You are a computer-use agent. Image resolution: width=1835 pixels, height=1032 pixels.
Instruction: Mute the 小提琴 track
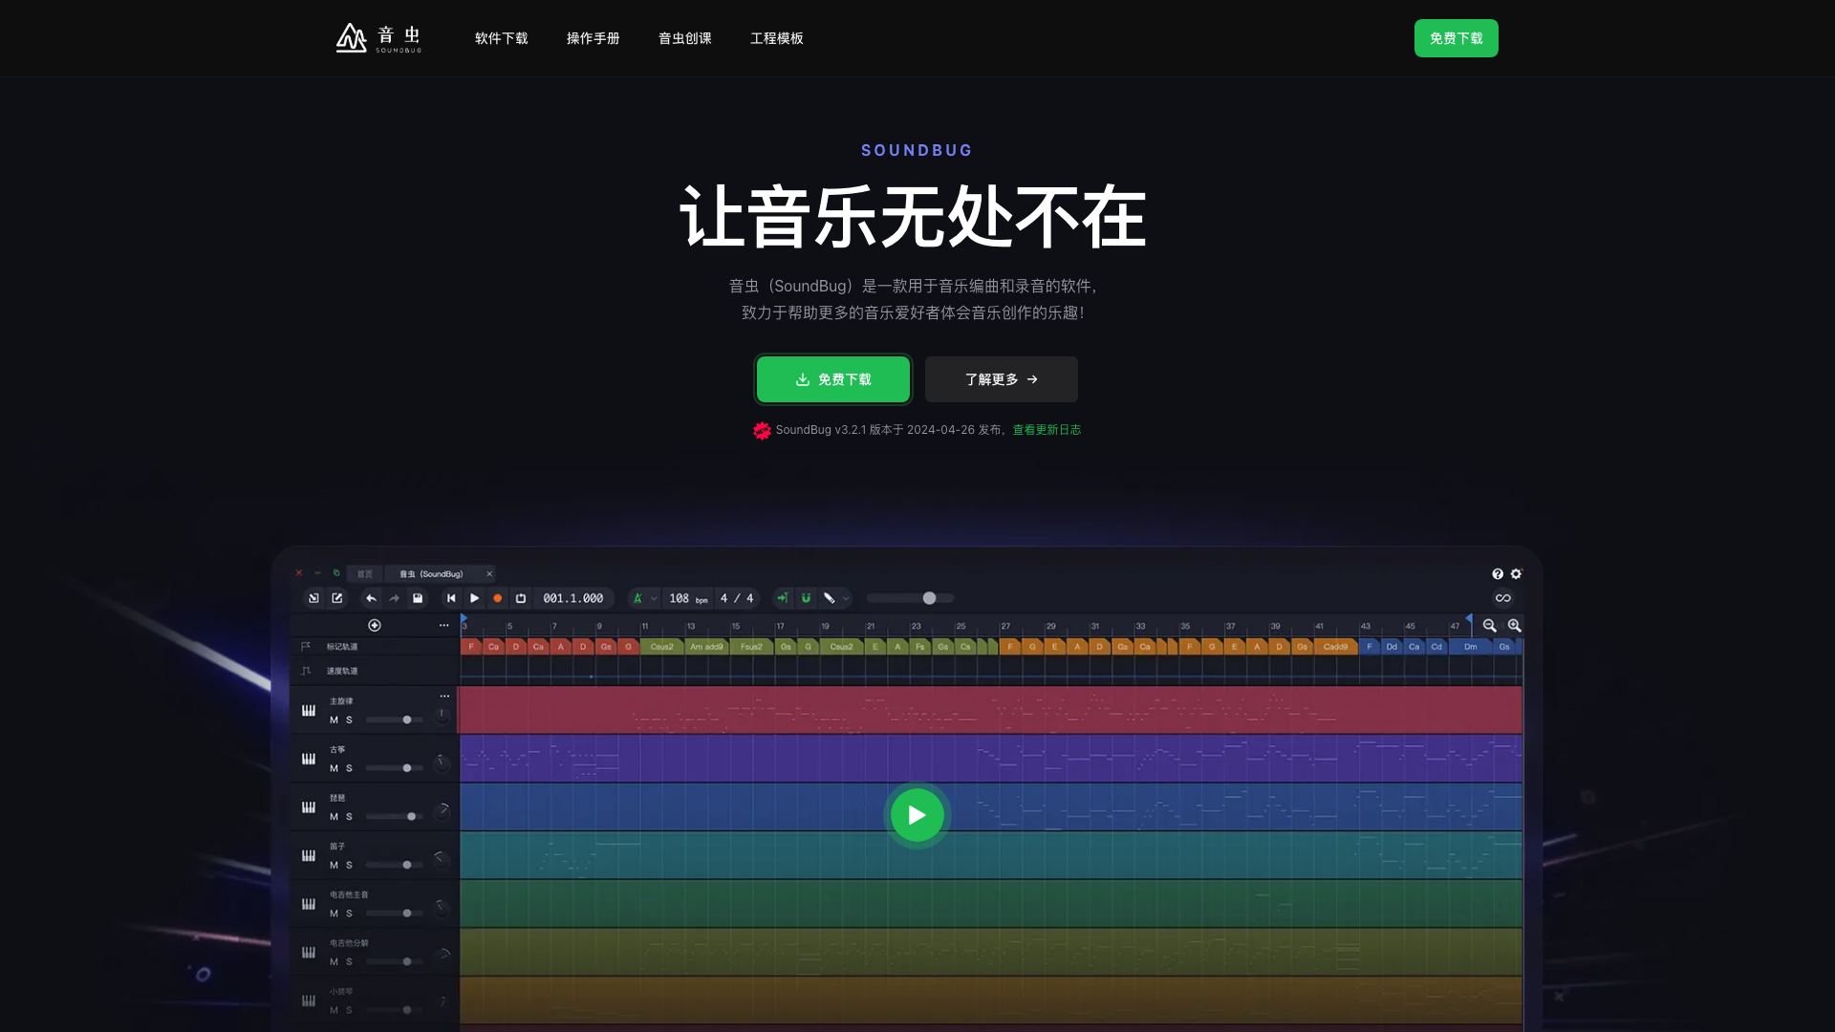(334, 1010)
